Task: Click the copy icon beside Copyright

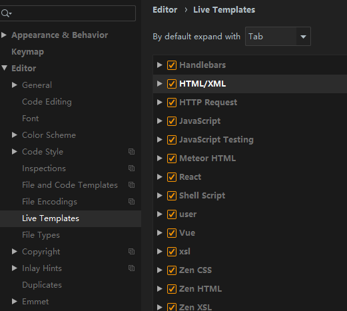Action: click(x=131, y=252)
